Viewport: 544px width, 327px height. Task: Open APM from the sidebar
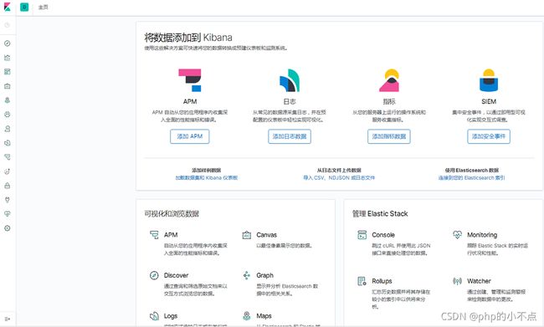[x=8, y=157]
